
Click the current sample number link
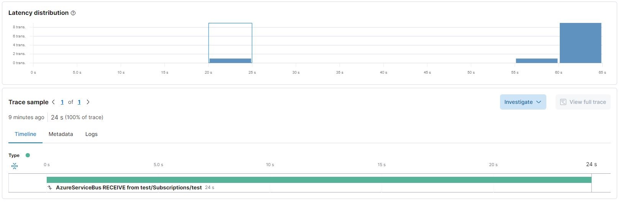62,102
